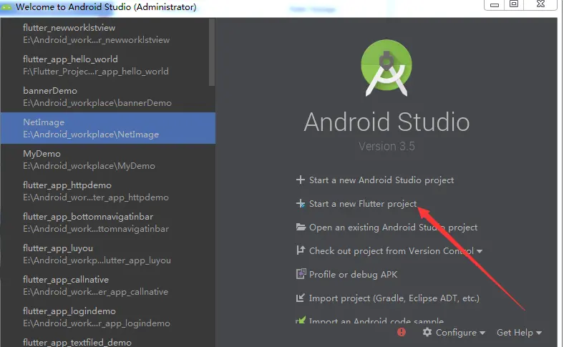Open recent project flutter_app_callnative
The image size is (564, 347).
click(x=108, y=285)
